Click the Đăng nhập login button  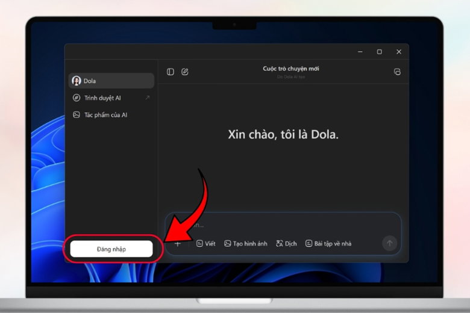[111, 249]
